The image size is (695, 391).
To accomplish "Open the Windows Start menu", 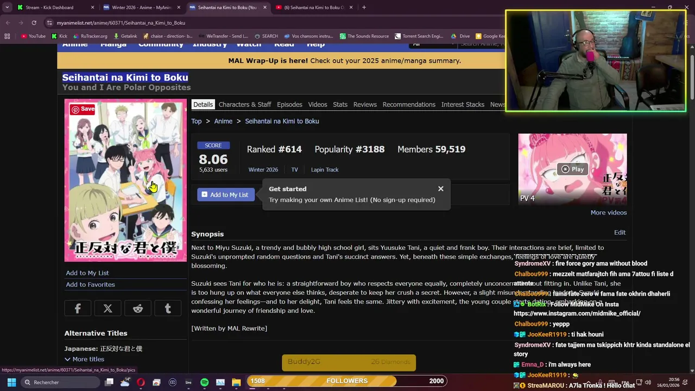I will pyautogui.click(x=11, y=382).
